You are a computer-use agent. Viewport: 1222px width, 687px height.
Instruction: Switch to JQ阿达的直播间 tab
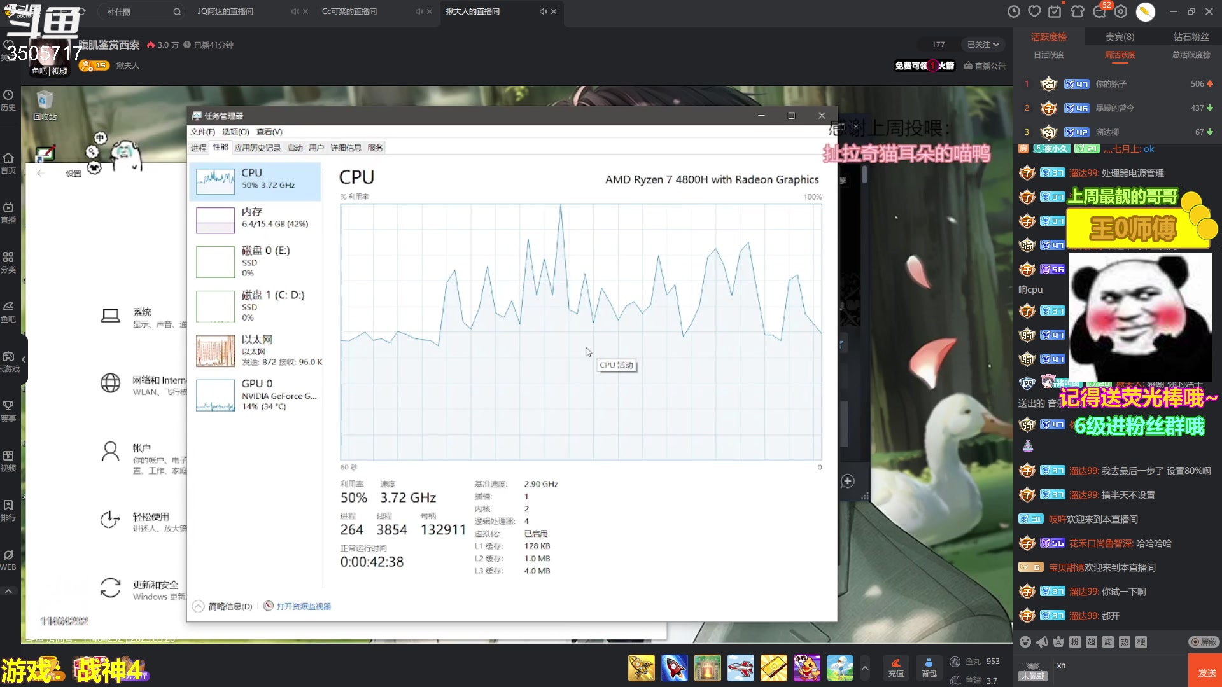point(225,11)
